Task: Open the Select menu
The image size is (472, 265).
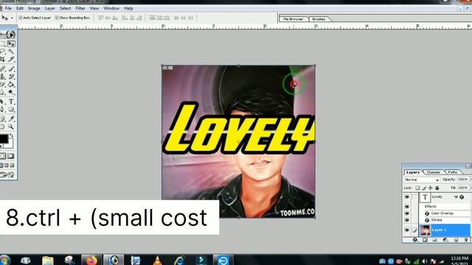Action: [x=66, y=8]
